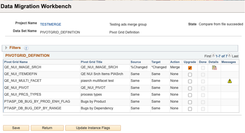The height and width of the screenshot is (133, 245).
Task: Jump to Last rows link
Action: pyautogui.click(x=235, y=56)
